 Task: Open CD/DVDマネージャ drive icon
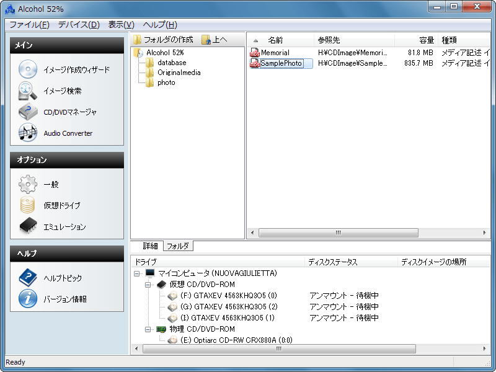[28, 112]
